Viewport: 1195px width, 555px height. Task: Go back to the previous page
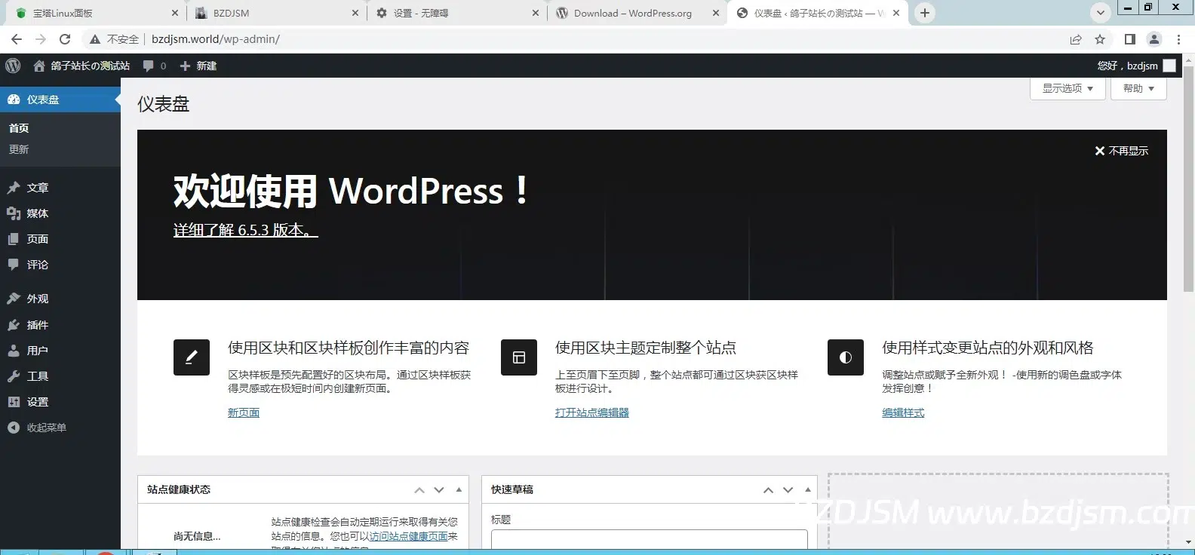pyautogui.click(x=17, y=39)
